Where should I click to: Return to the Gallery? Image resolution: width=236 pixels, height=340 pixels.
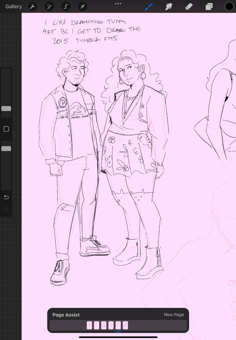[14, 6]
